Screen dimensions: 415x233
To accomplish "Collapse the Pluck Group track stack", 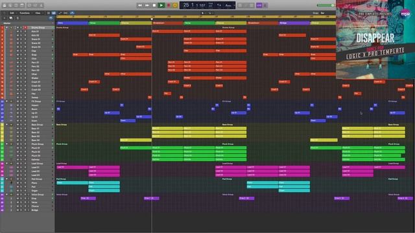I will [6, 144].
